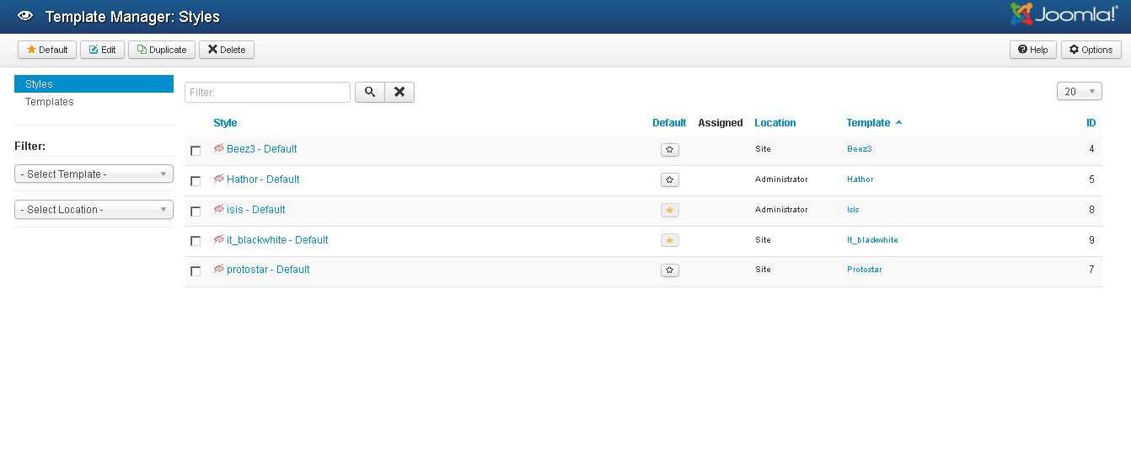Viewport: 1131px width, 455px height.
Task: Clear the filter with the X button
Action: pyautogui.click(x=399, y=92)
